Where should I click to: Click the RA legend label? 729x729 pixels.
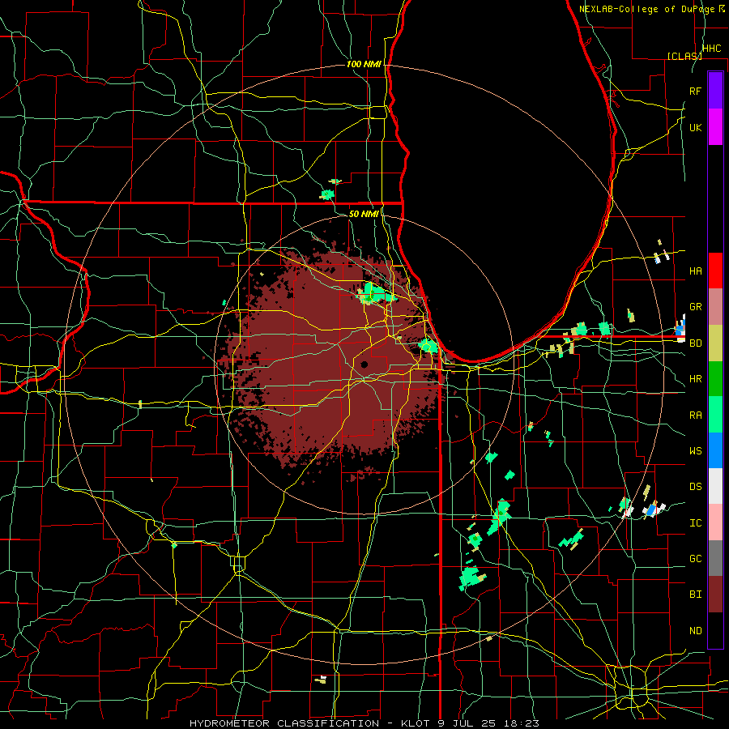click(x=696, y=416)
